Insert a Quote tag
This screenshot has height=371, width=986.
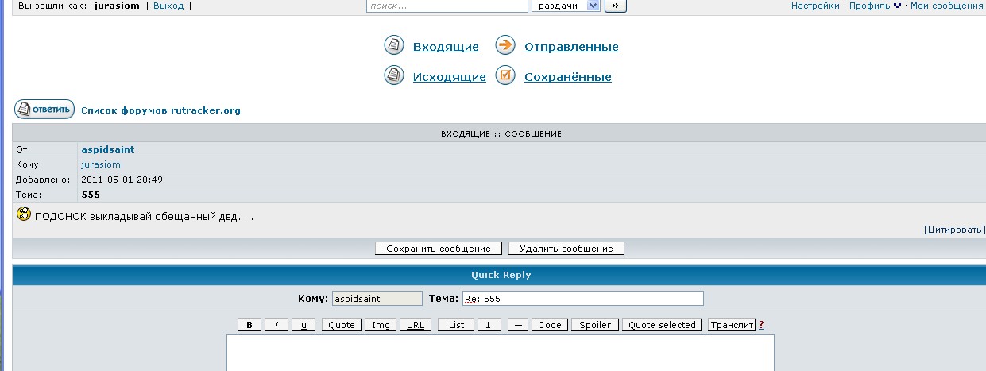tap(342, 325)
